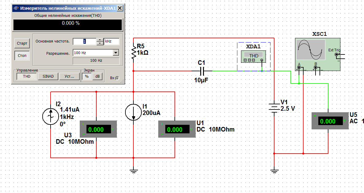
Task: Click the 10µF capacitor value label
Action: click(201, 80)
